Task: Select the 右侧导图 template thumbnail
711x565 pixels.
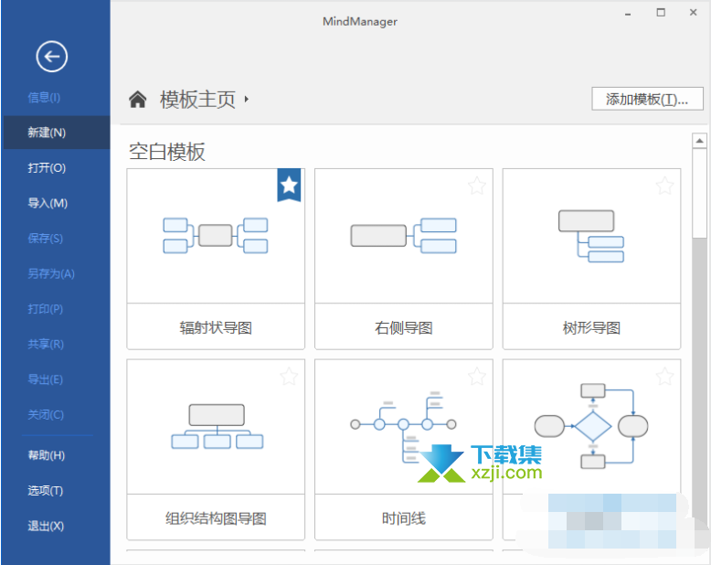Action: coord(404,236)
